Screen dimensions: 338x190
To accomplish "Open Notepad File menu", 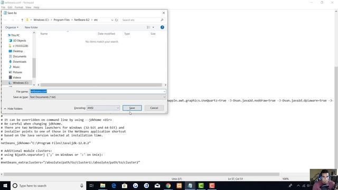I will tap(3, 7).
